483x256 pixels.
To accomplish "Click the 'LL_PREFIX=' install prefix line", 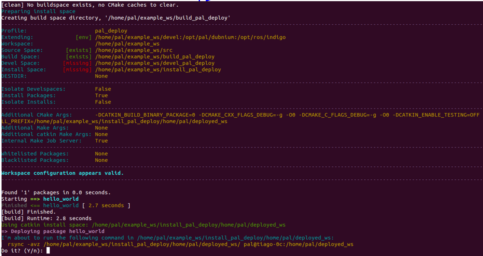I will coord(114,122).
